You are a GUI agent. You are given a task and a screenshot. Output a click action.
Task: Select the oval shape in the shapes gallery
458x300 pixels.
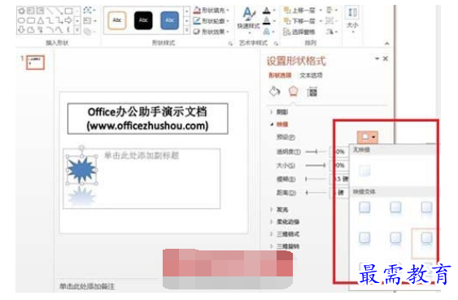click(x=22, y=20)
